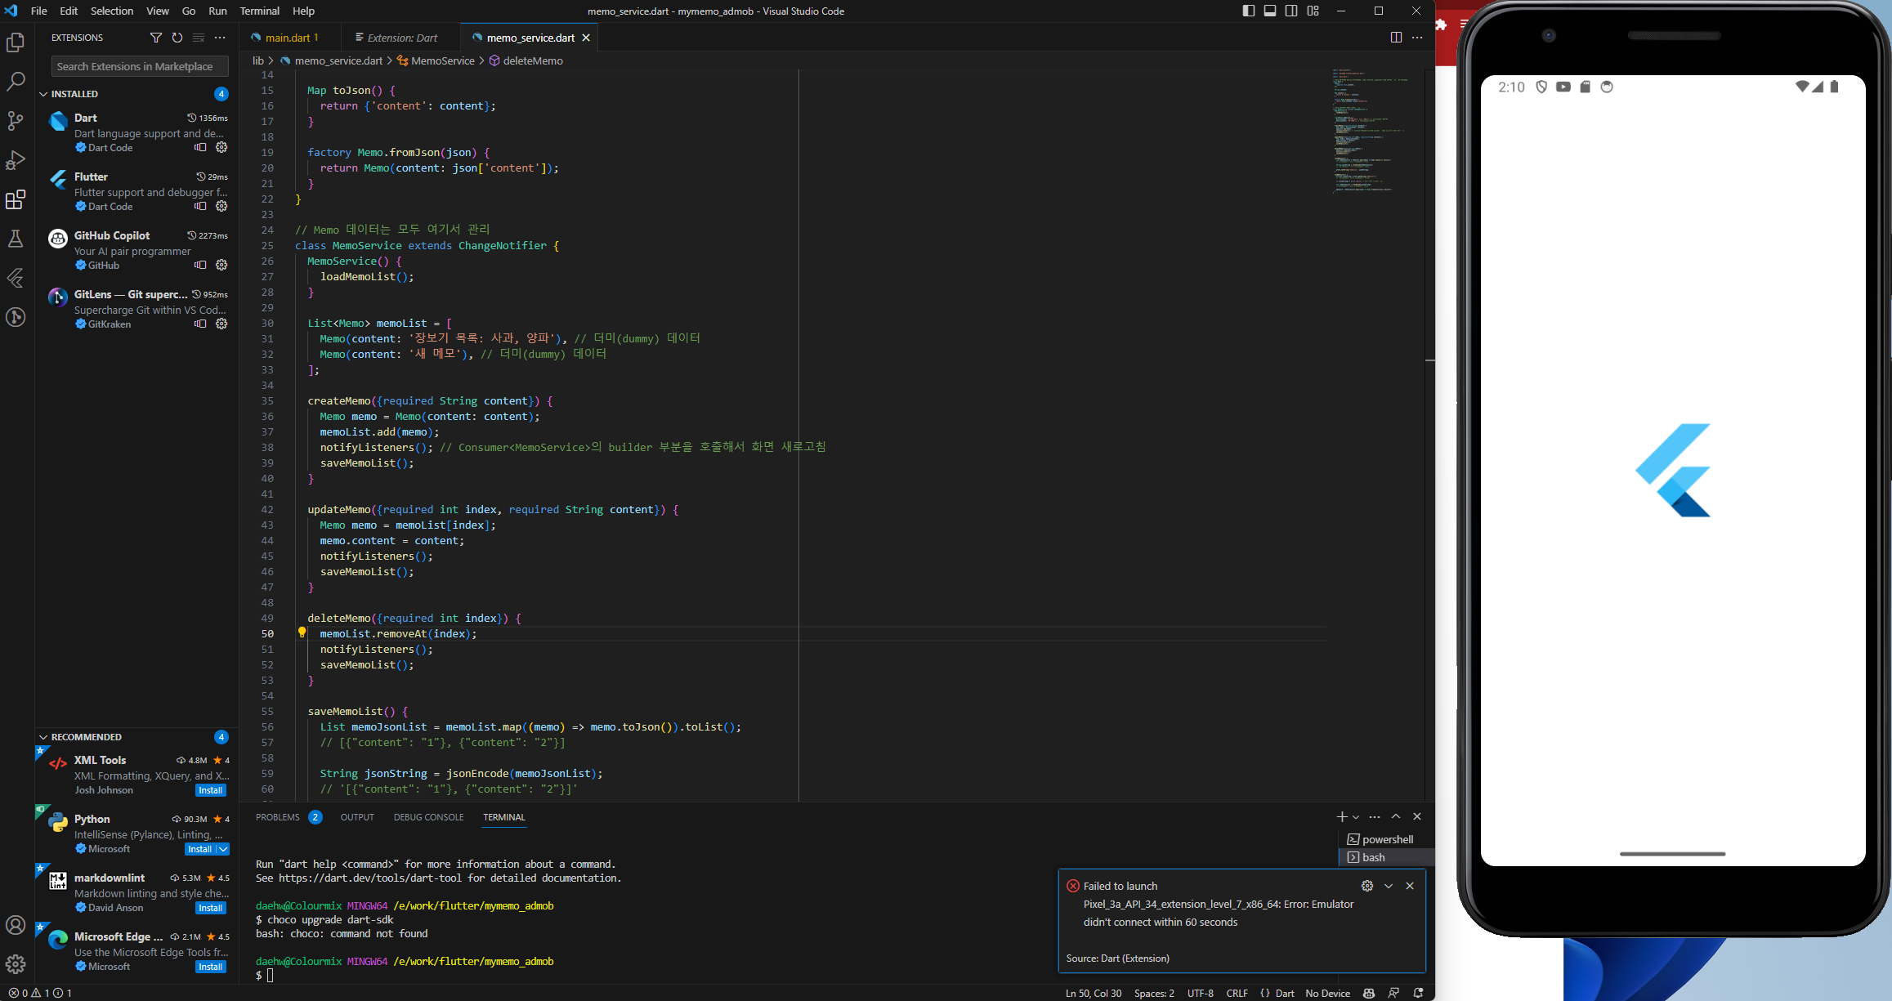Click No Device in status bar
The height and width of the screenshot is (1001, 1892).
pyautogui.click(x=1327, y=993)
